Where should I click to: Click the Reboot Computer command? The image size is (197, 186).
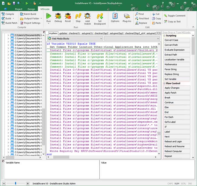tap(176, 151)
